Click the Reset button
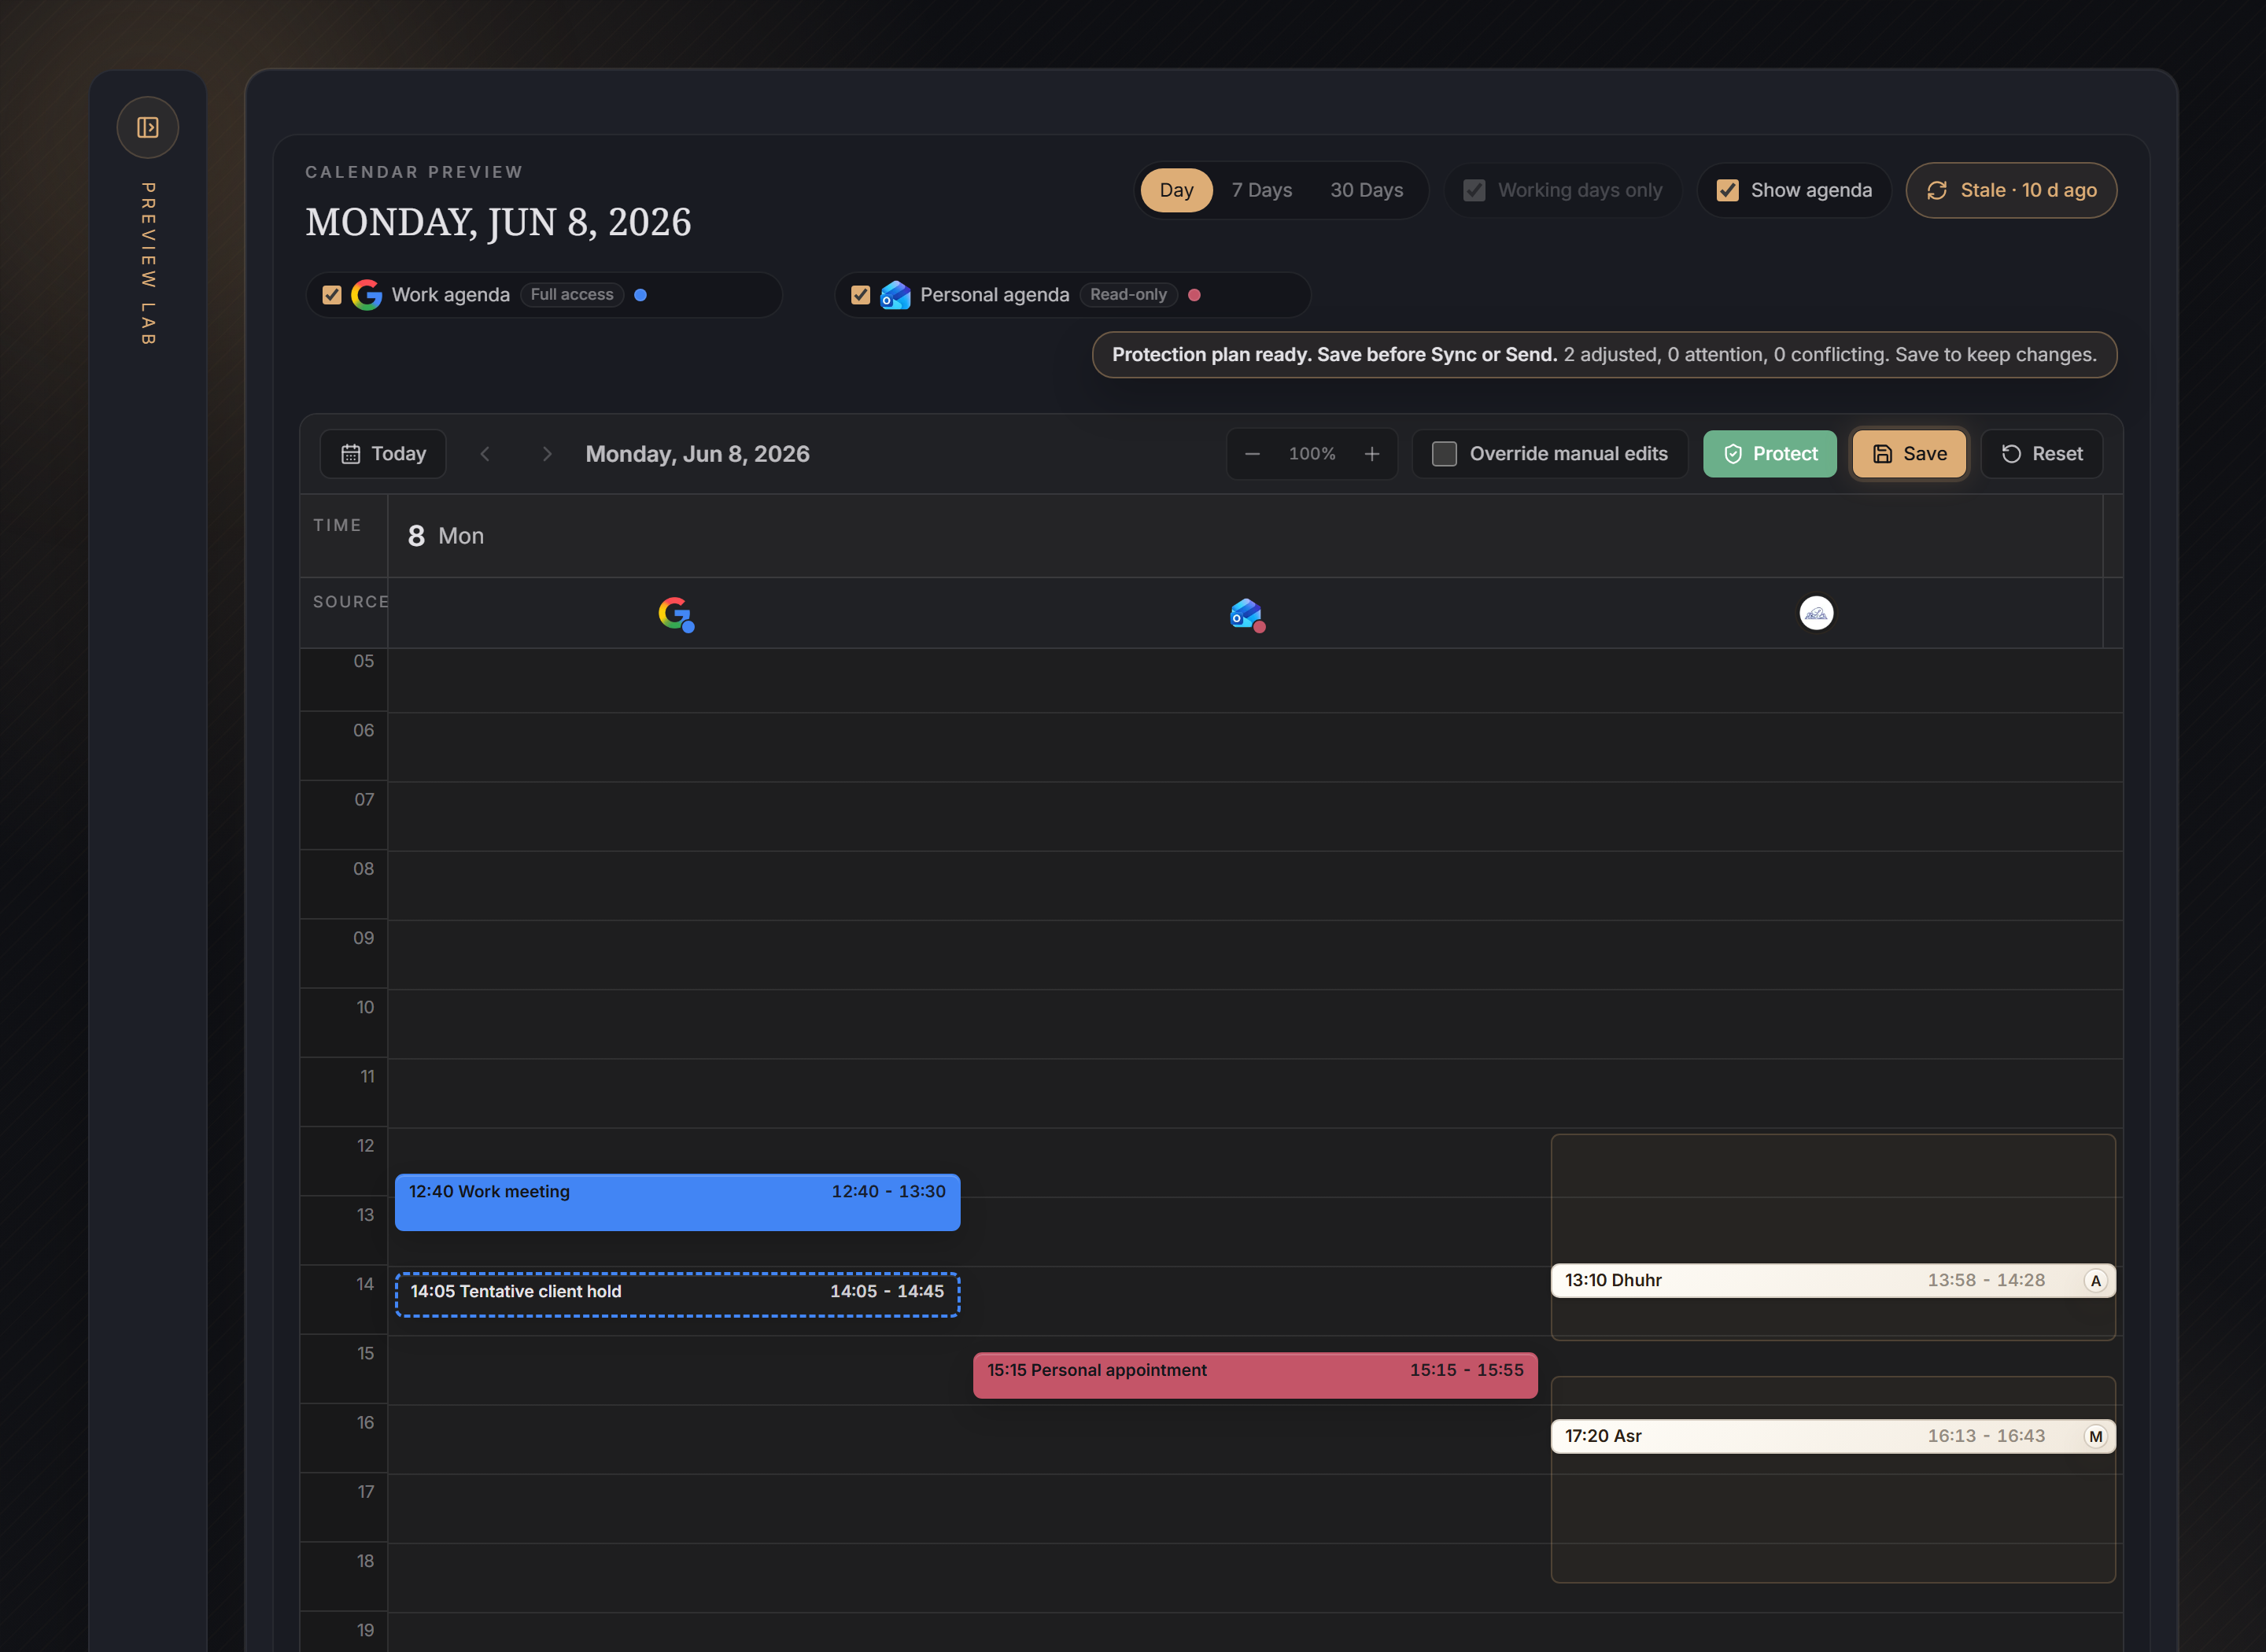 coord(2041,454)
